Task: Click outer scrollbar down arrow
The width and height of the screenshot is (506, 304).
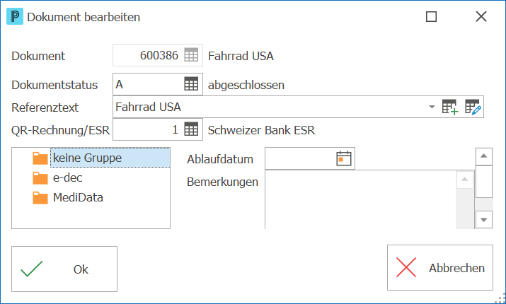Action: (x=484, y=220)
